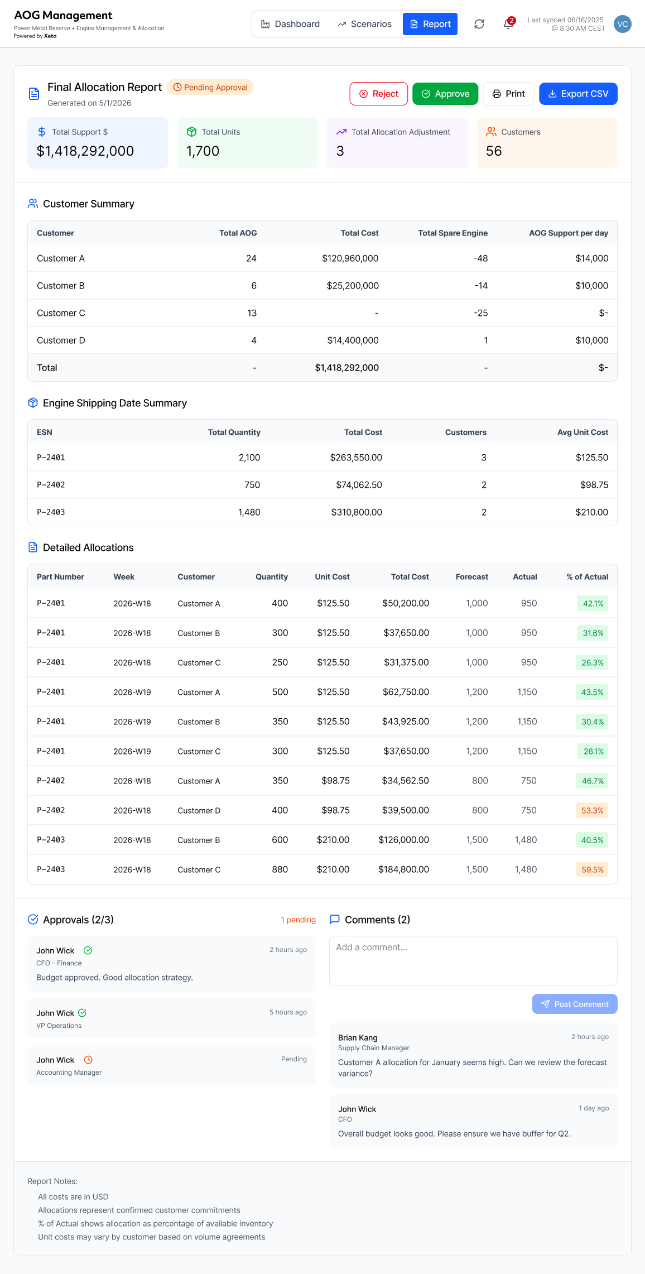Click the Engine Shipping Date Summary cube icon
645x1274 pixels.
pyautogui.click(x=33, y=403)
